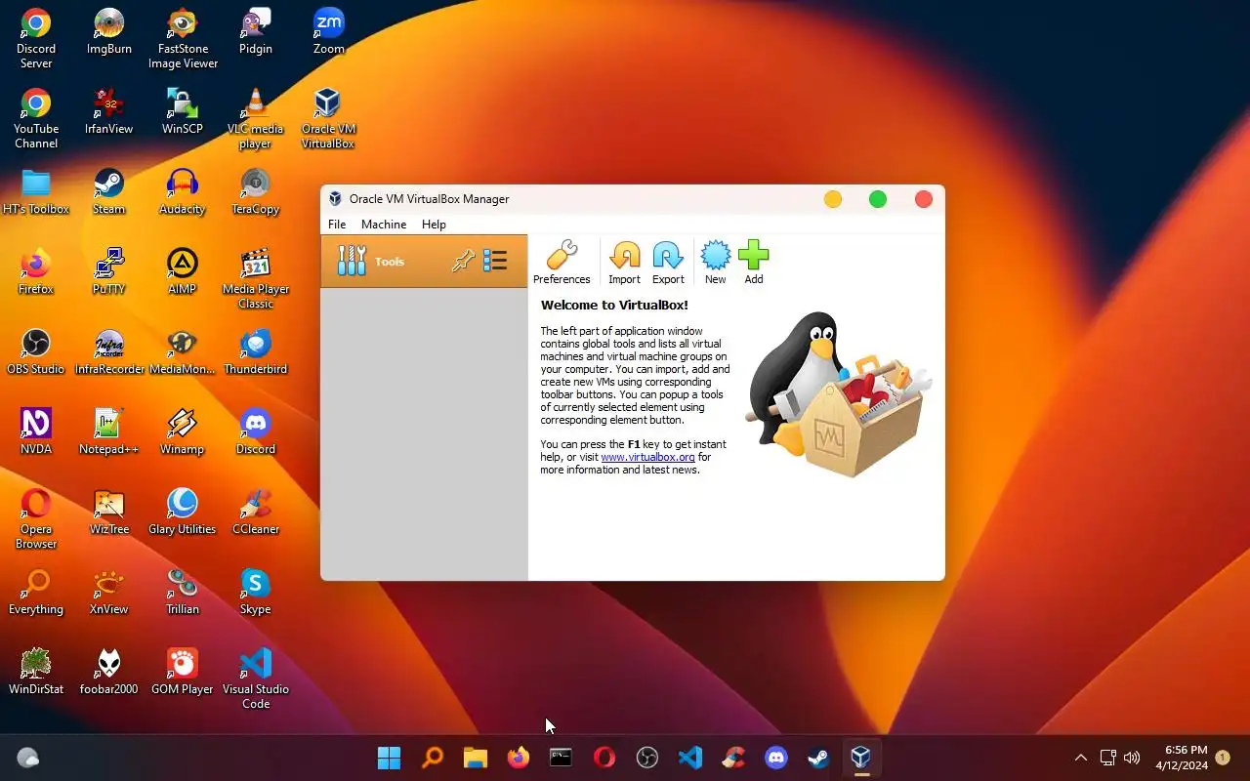This screenshot has height=781, width=1250.
Task: Click the yellow minimize button of VirtualBox
Action: tap(833, 199)
